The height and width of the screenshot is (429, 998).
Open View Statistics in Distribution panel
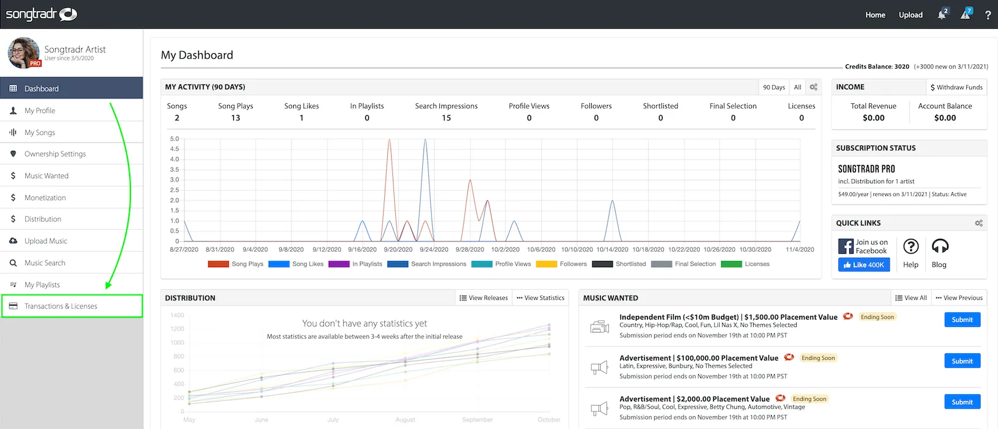(x=540, y=298)
